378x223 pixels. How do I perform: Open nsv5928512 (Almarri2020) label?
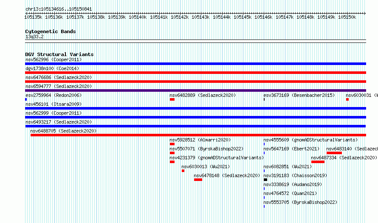200,140
